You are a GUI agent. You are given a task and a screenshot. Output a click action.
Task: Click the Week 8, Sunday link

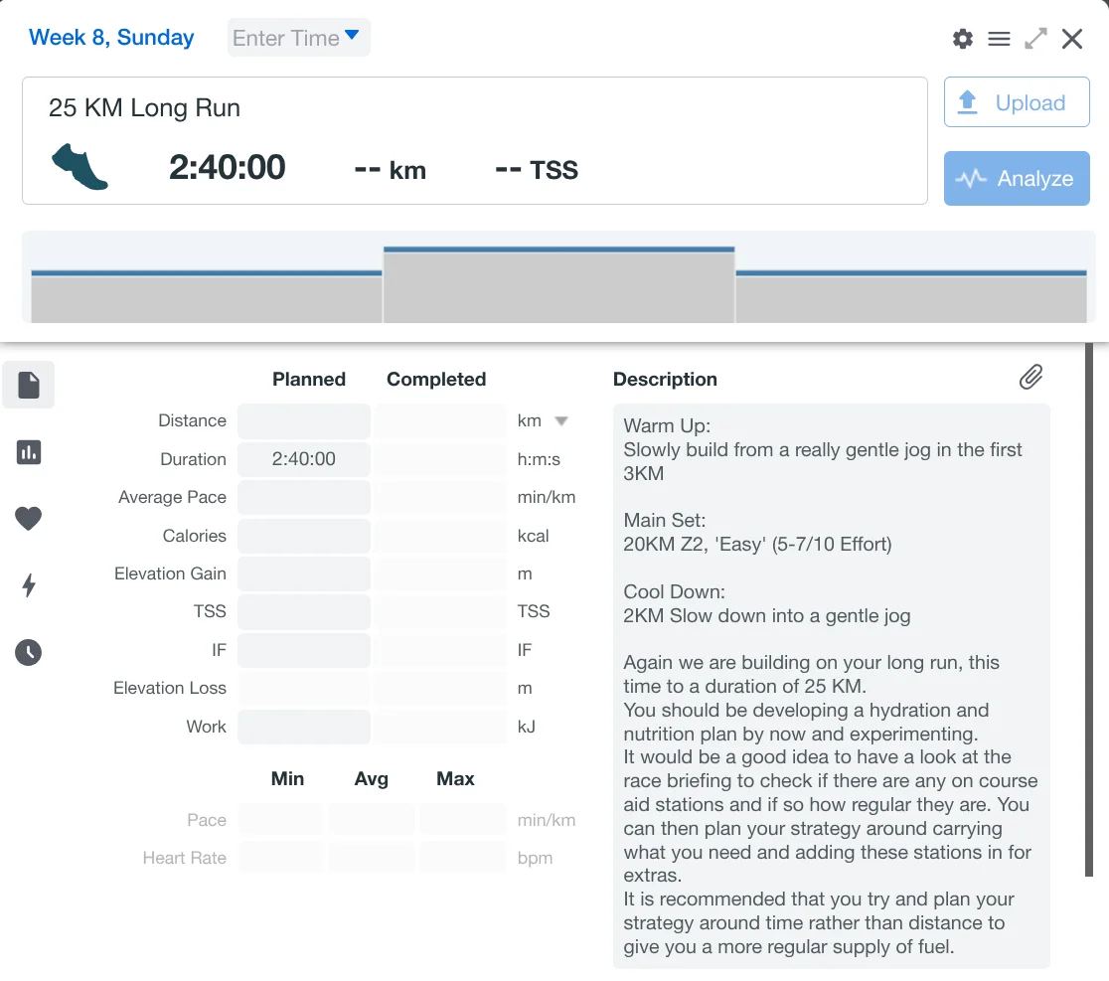point(111,38)
